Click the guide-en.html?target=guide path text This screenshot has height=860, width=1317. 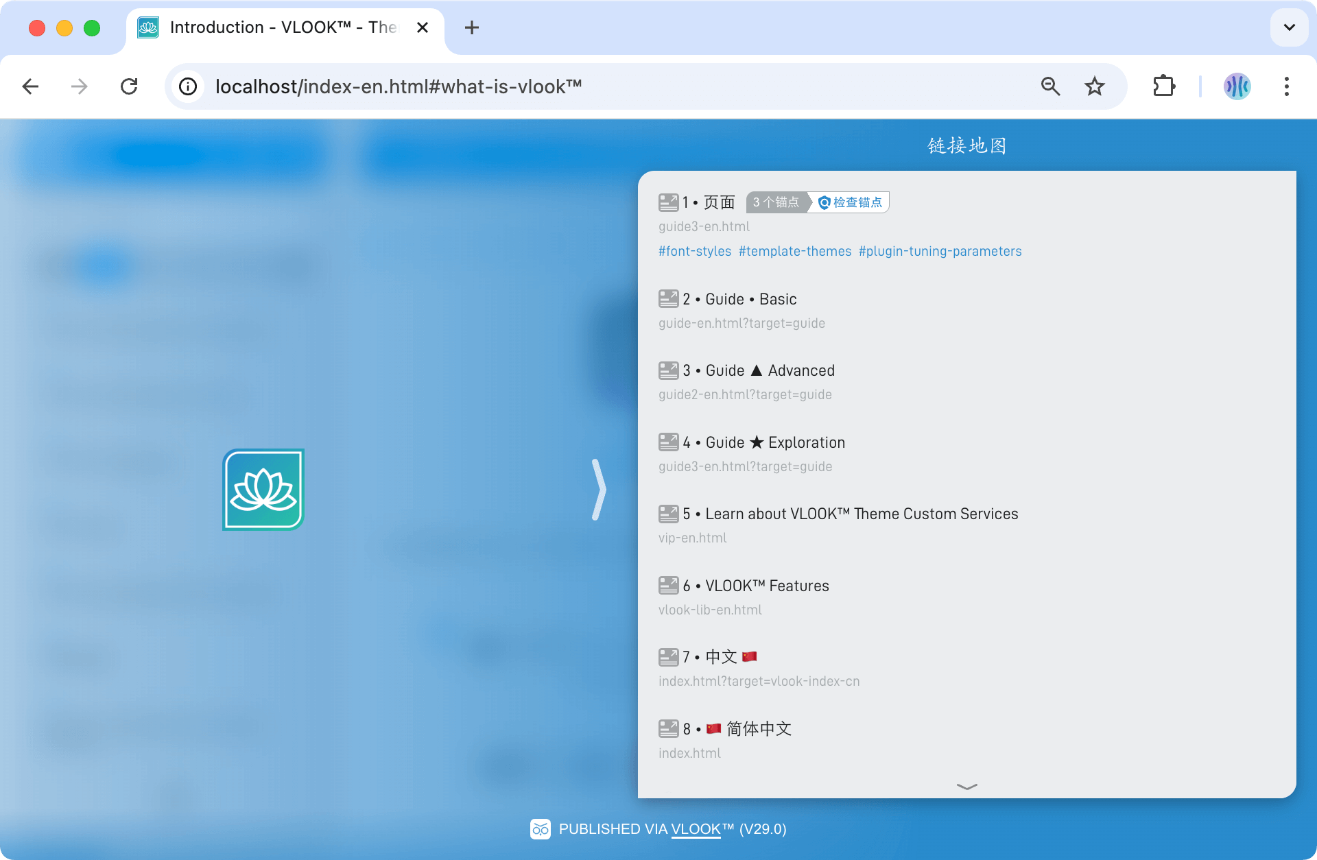(741, 323)
